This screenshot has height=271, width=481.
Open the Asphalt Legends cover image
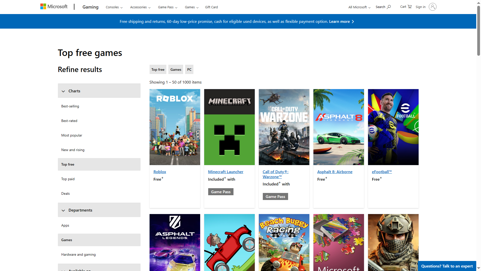pyautogui.click(x=175, y=242)
